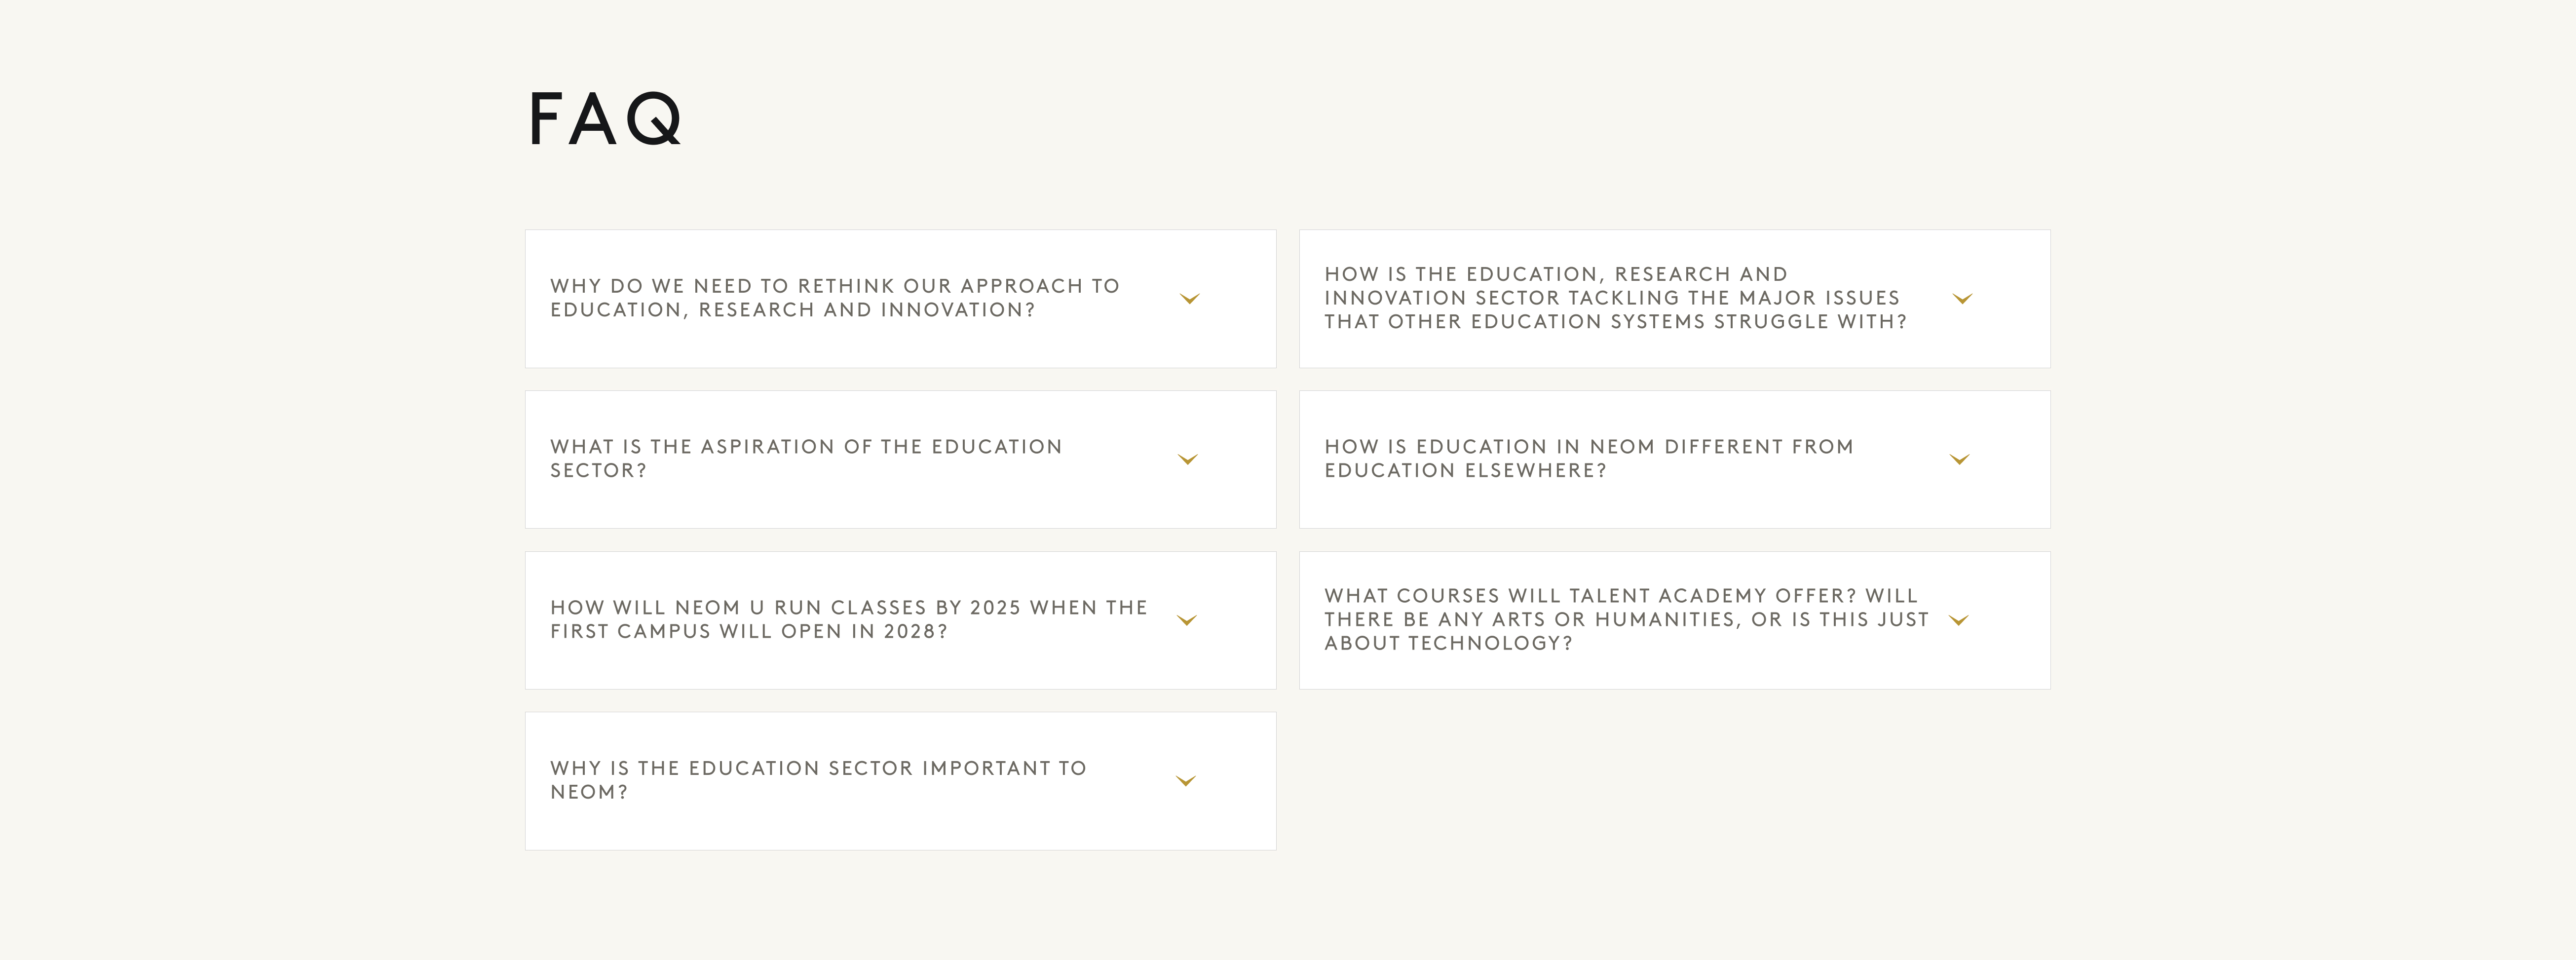Click chevron next to 'tackling the major issues' question
This screenshot has height=960, width=2576.
1962,299
